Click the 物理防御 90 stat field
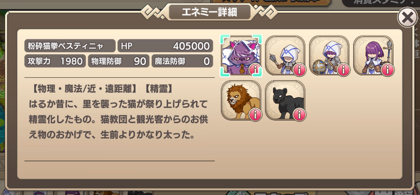The width and height of the screenshot is (420, 195). point(119,61)
